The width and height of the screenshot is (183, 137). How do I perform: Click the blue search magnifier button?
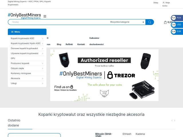[150, 22]
